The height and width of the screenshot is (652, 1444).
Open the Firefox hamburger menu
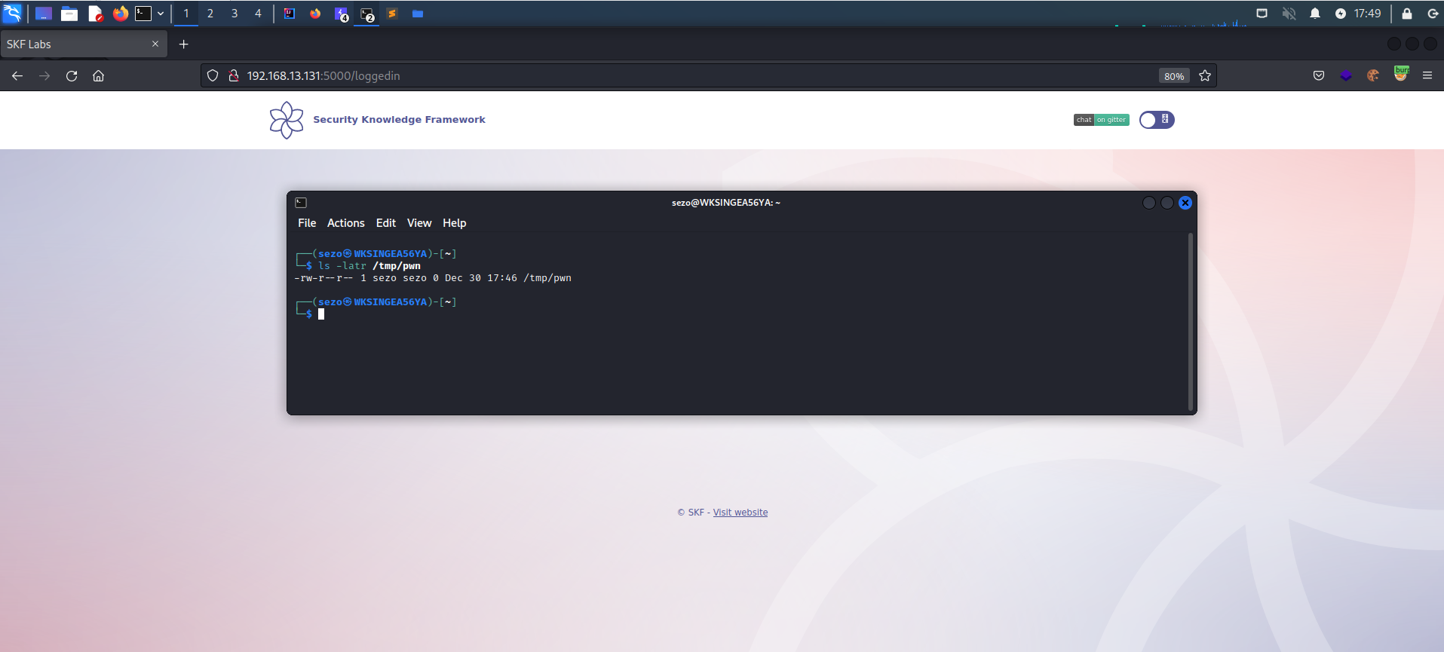point(1427,75)
